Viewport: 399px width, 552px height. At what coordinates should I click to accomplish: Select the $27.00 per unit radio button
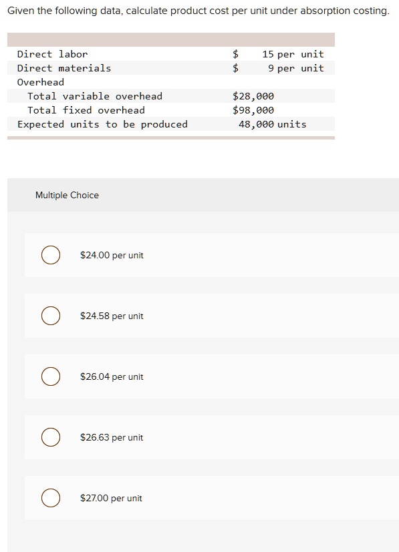[50, 498]
